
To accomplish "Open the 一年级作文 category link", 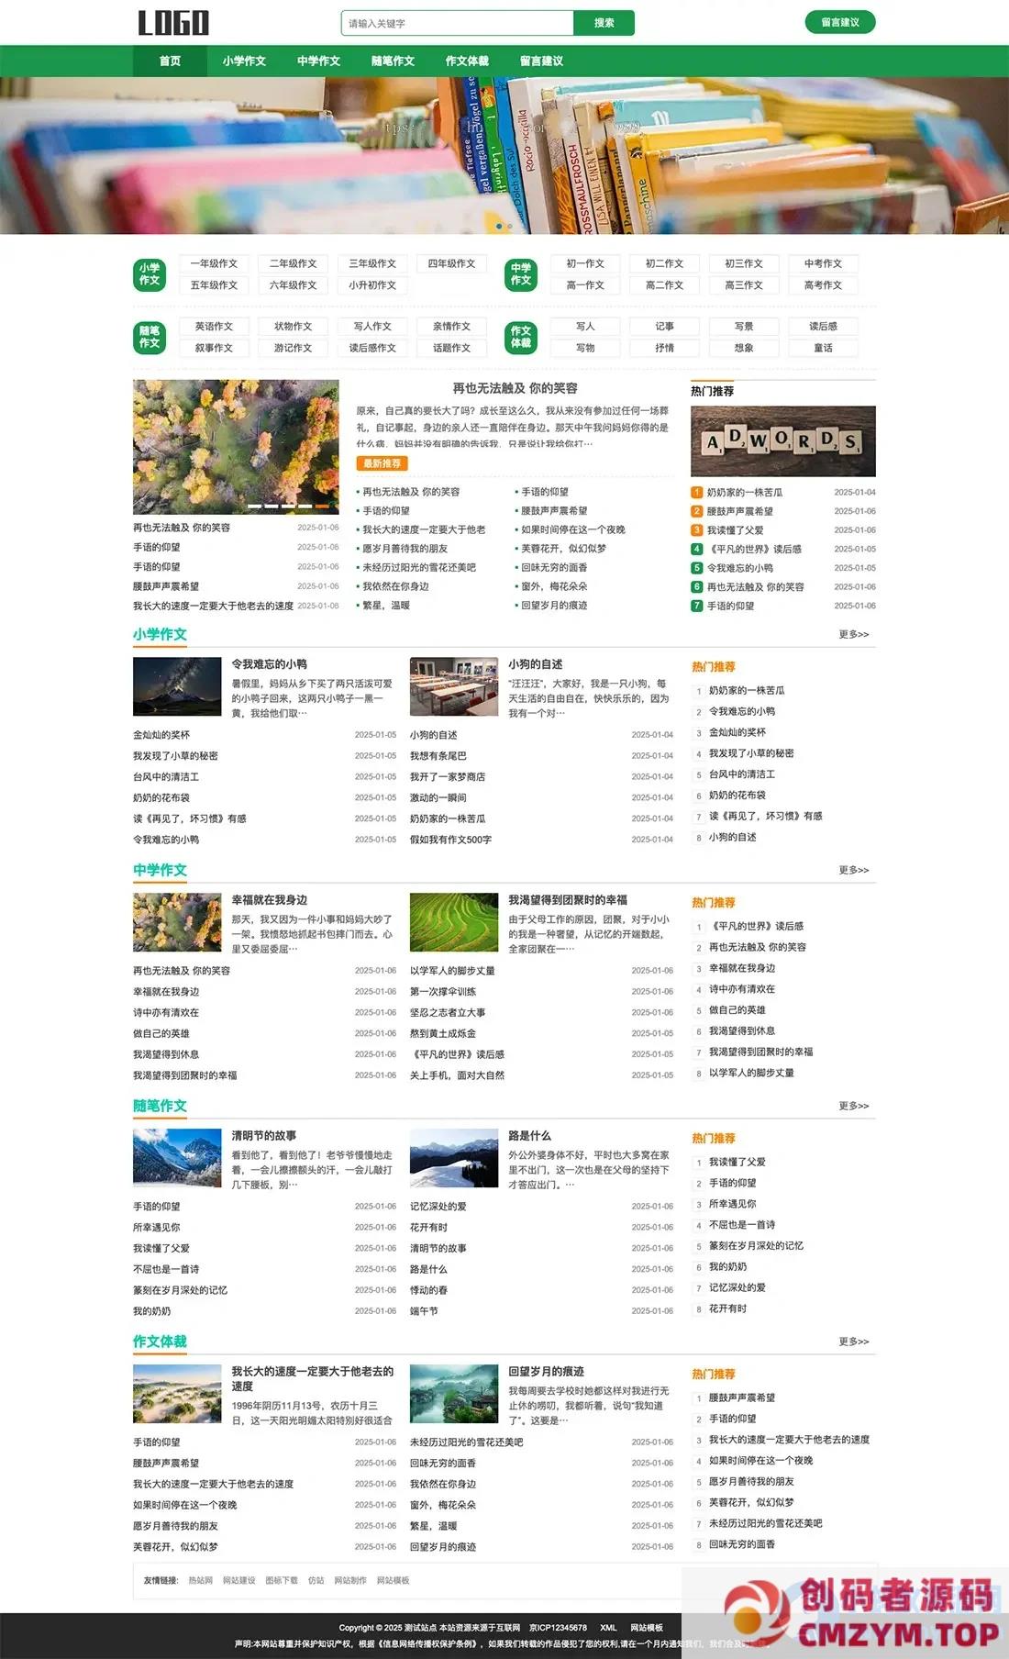I will [x=214, y=263].
